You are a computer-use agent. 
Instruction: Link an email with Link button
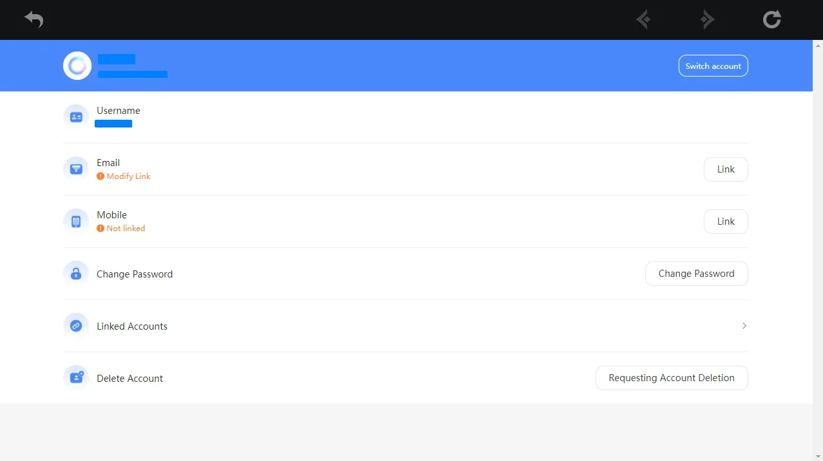coord(726,169)
